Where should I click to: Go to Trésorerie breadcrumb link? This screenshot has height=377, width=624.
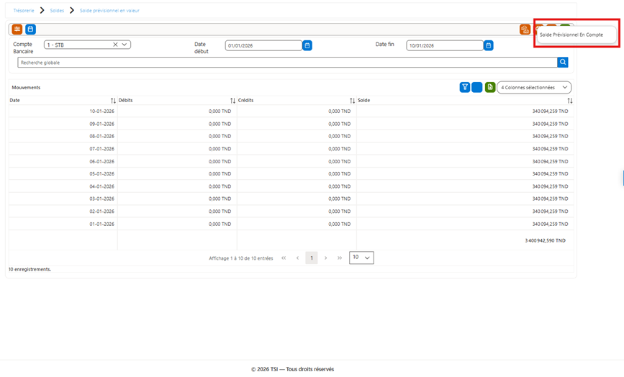(x=24, y=11)
